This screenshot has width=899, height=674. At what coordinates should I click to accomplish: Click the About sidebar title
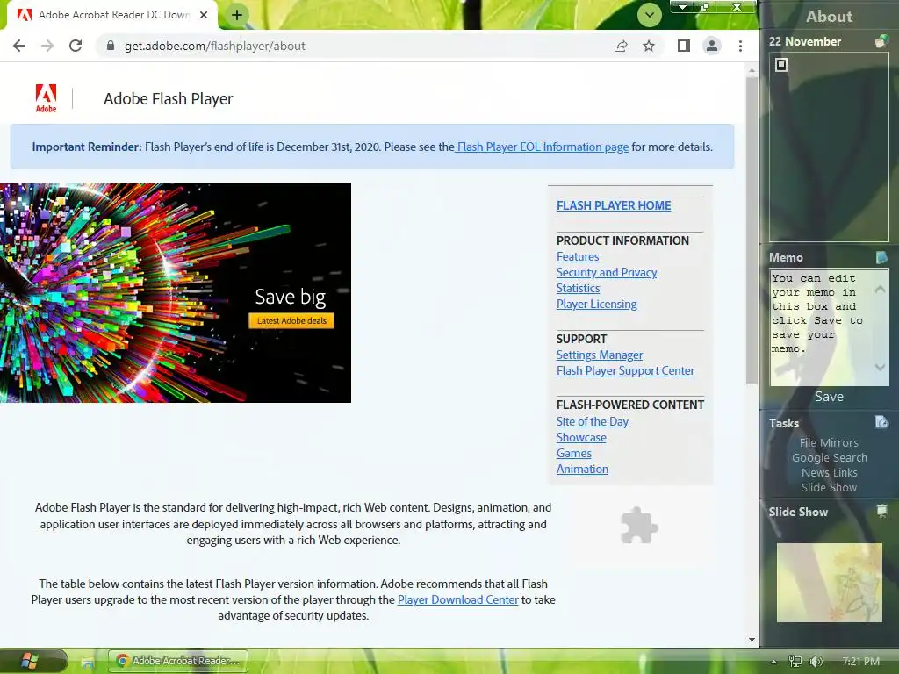tap(829, 16)
